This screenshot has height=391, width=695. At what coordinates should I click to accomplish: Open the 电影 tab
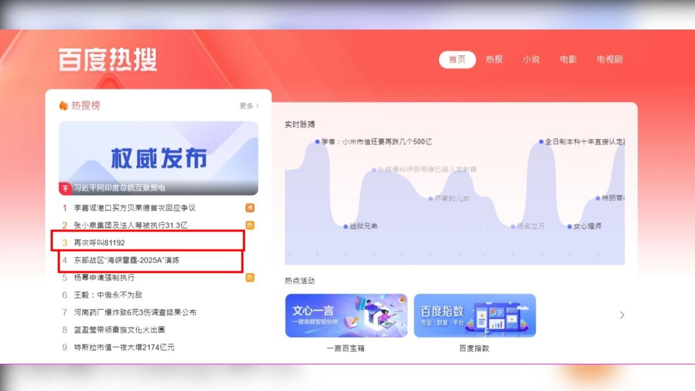click(568, 60)
